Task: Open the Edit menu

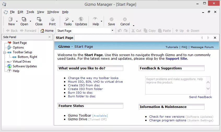Action: coord(20,12)
